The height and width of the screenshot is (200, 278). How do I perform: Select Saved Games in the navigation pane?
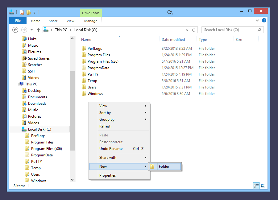click(35, 58)
